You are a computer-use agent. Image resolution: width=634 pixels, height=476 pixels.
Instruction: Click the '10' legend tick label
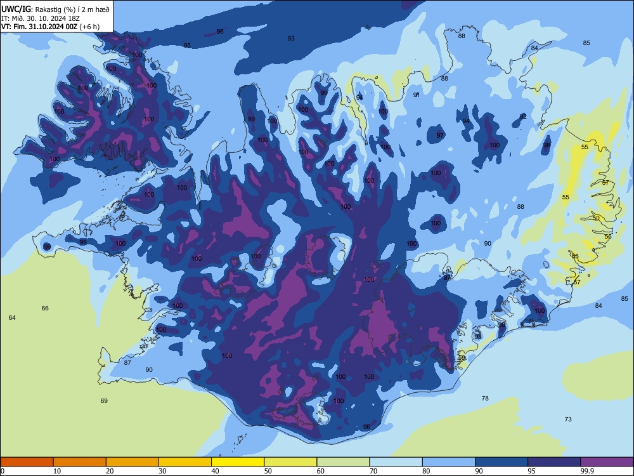57,471
